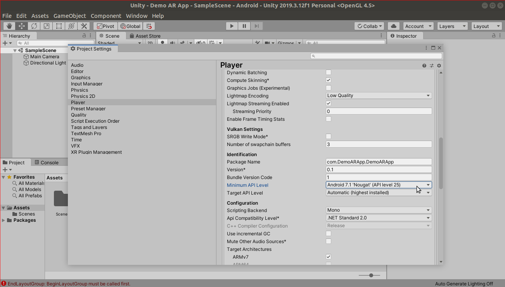Switch to Asset Store tab
Viewport: 505px width, 287px height.
145,36
